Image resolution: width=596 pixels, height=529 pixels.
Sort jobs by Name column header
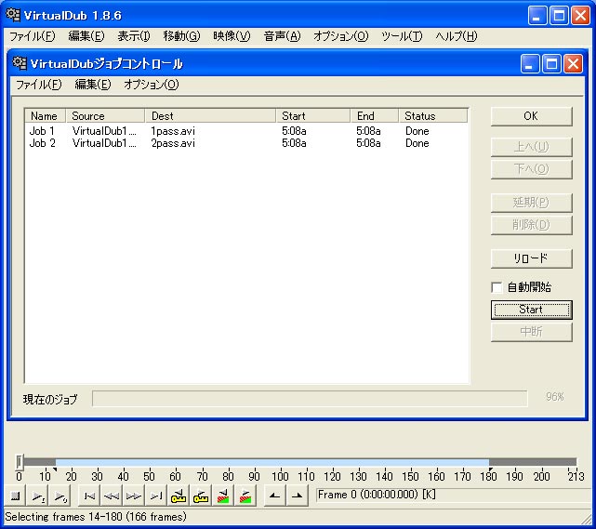click(x=46, y=116)
